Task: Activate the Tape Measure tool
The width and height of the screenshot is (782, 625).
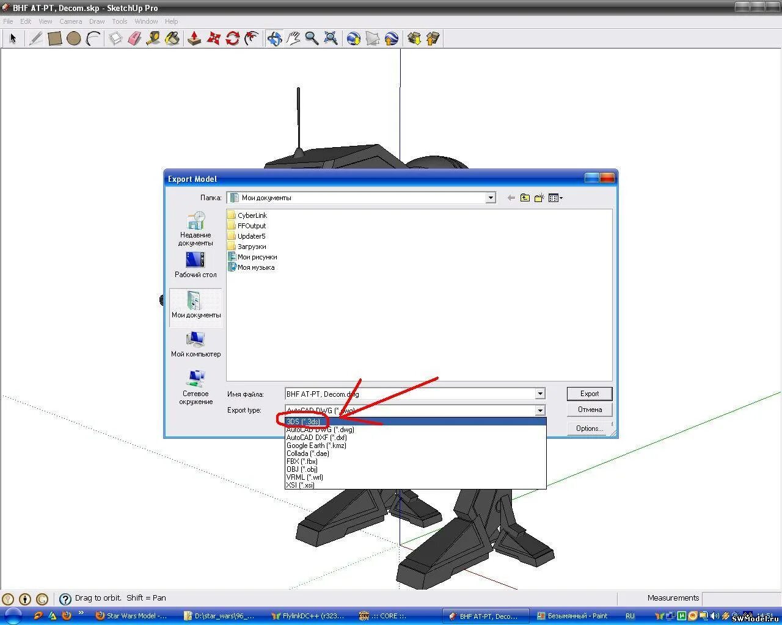Action: (153, 38)
